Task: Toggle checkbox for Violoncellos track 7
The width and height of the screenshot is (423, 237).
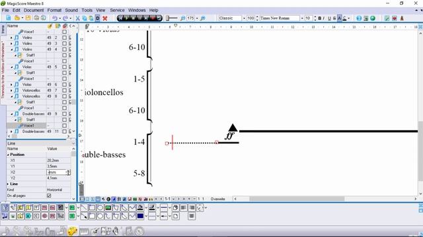Action: [x=65, y=90]
